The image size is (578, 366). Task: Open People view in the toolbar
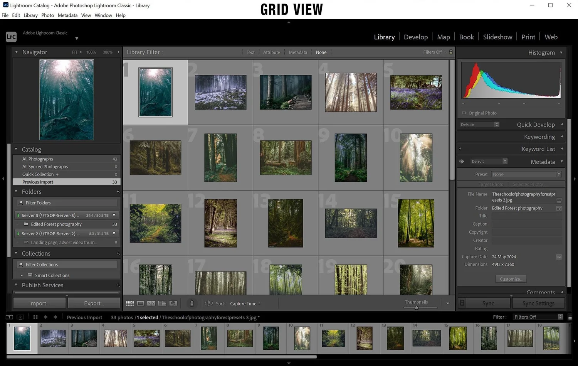click(x=173, y=303)
